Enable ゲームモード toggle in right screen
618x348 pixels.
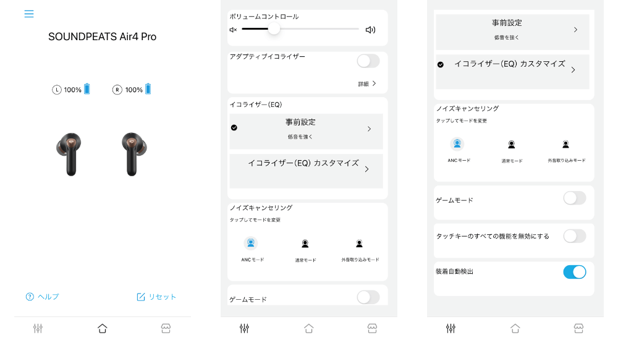coord(575,198)
